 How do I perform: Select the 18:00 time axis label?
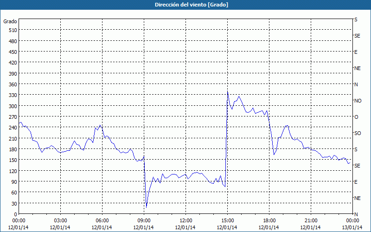(269, 221)
